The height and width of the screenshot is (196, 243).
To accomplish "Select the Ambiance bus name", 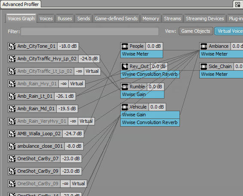I will pyautogui.click(x=219, y=46).
